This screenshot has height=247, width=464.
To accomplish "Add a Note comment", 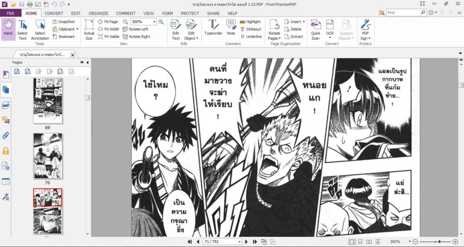I will [x=231, y=28].
